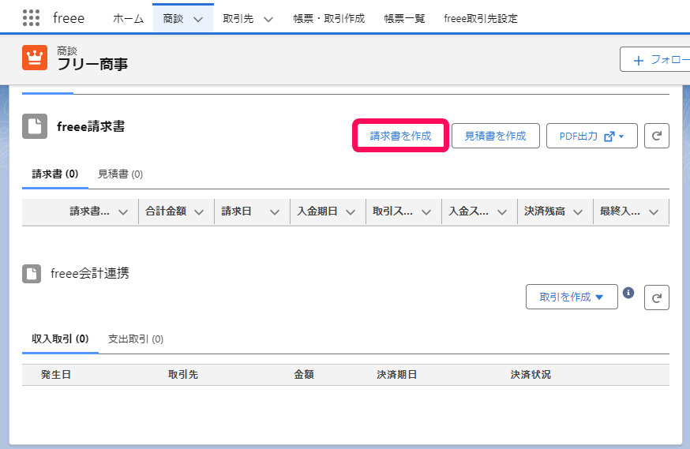
Task: Click the 決済状況 column header
Action: click(x=531, y=375)
